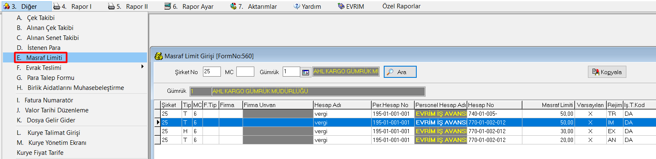The width and height of the screenshot is (656, 159).
Task: Open Para Talep Formu entry
Action: pos(75,78)
